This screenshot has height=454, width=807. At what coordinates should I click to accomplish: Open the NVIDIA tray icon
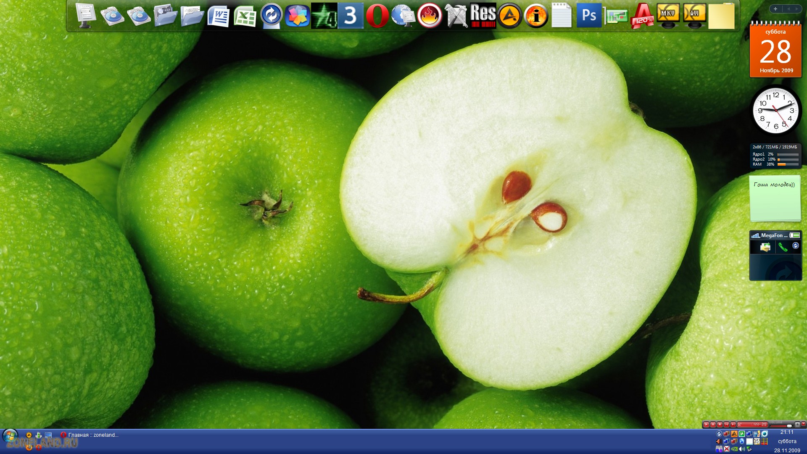pos(734,449)
